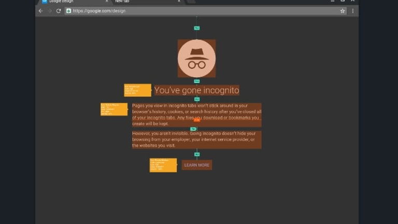Click the orange spec note beside the first paragraph
Image resolution: width=398 pixels, height=224 pixels.
[114, 109]
